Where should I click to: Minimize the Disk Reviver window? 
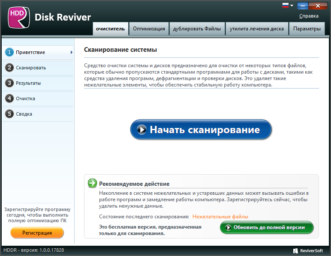(x=303, y=6)
